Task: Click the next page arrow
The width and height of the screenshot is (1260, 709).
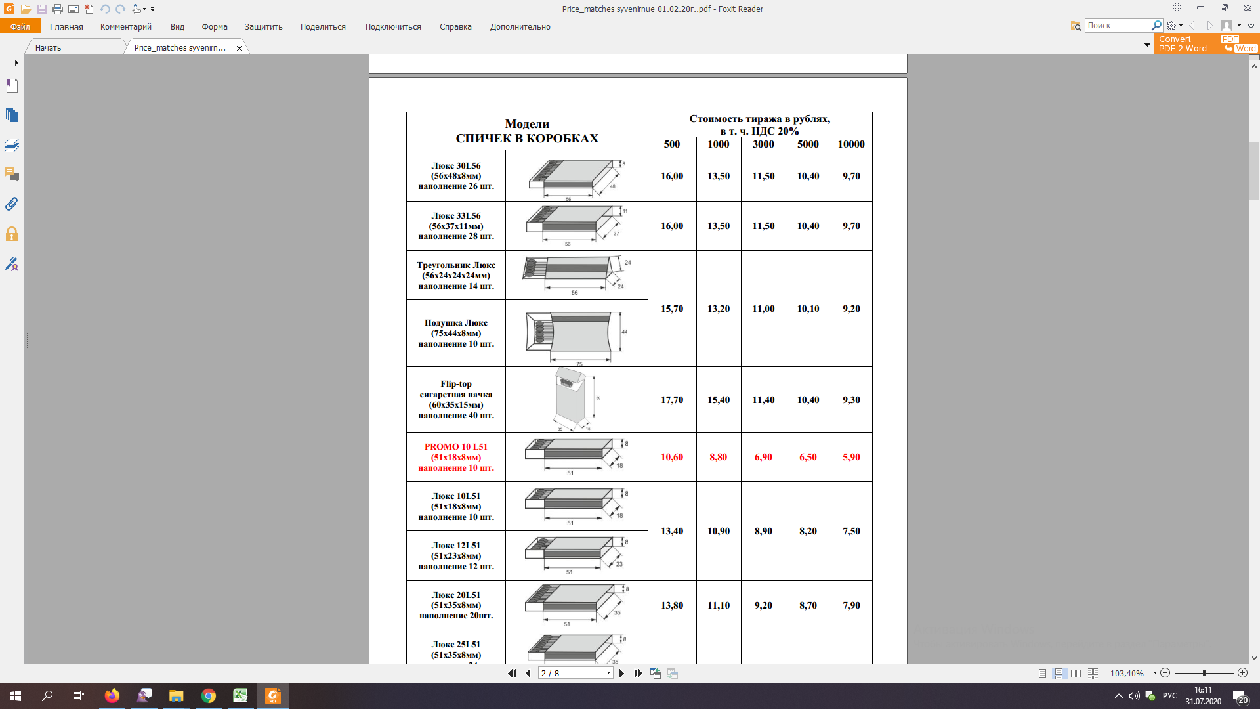Action: [621, 673]
